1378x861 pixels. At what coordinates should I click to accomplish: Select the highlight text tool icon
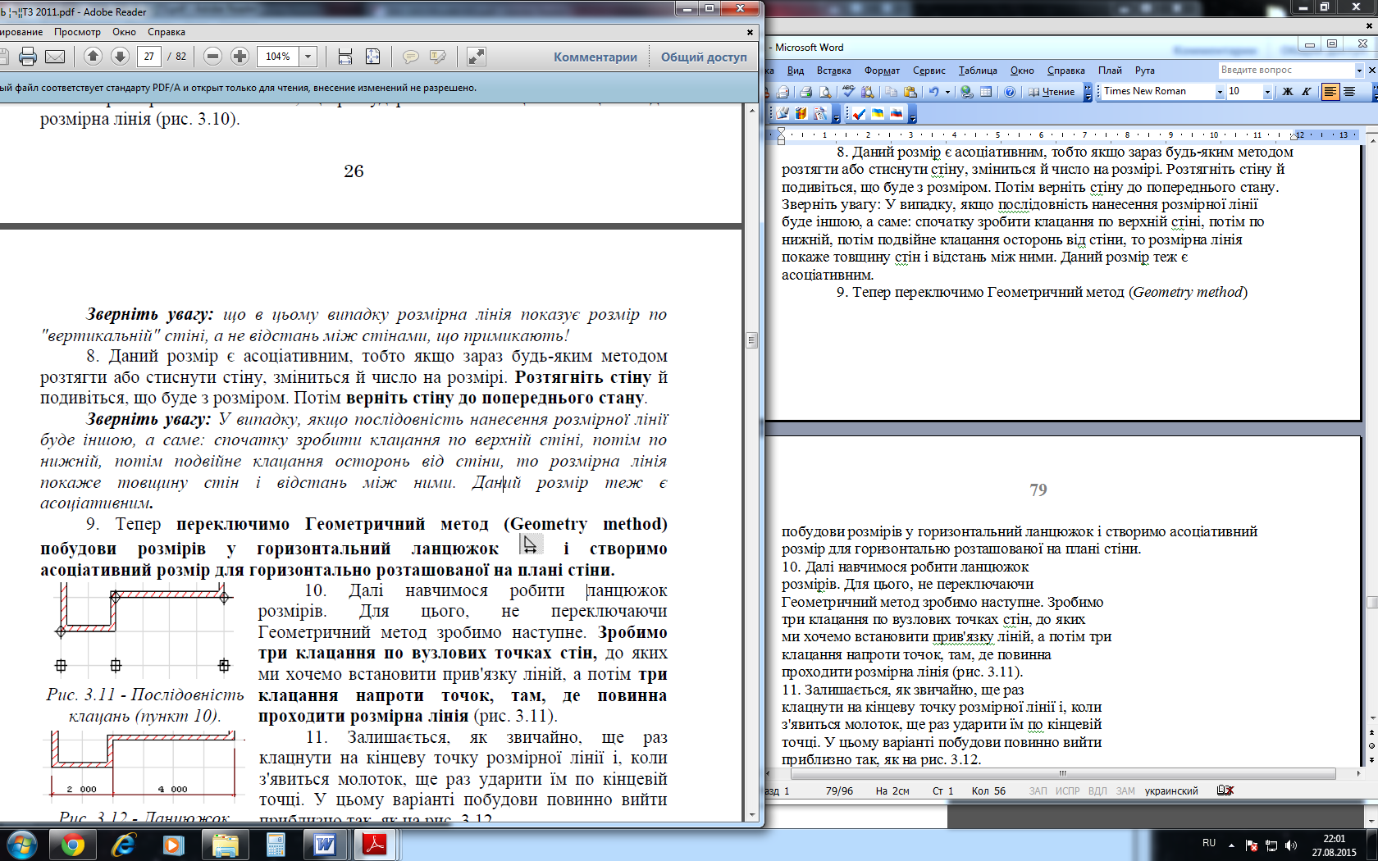click(x=438, y=56)
